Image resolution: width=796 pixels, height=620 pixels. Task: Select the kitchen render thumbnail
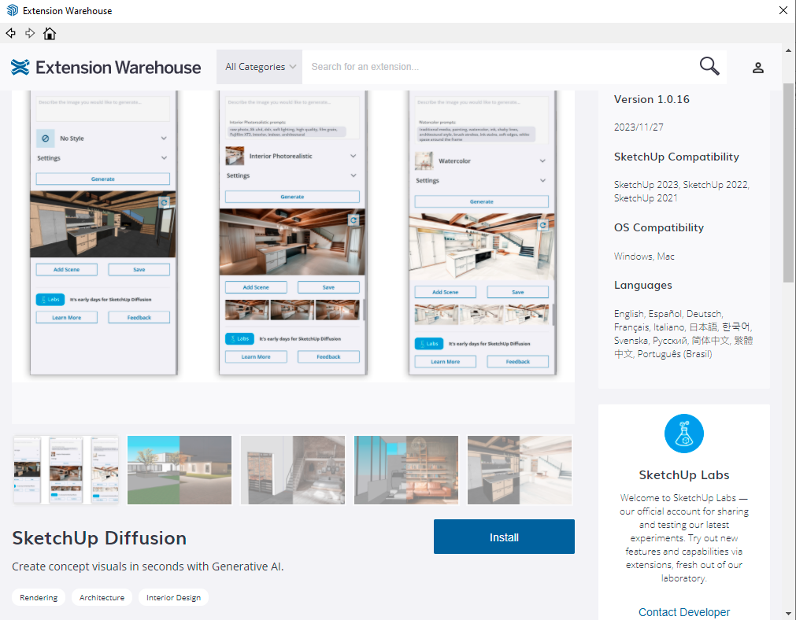tap(520, 470)
